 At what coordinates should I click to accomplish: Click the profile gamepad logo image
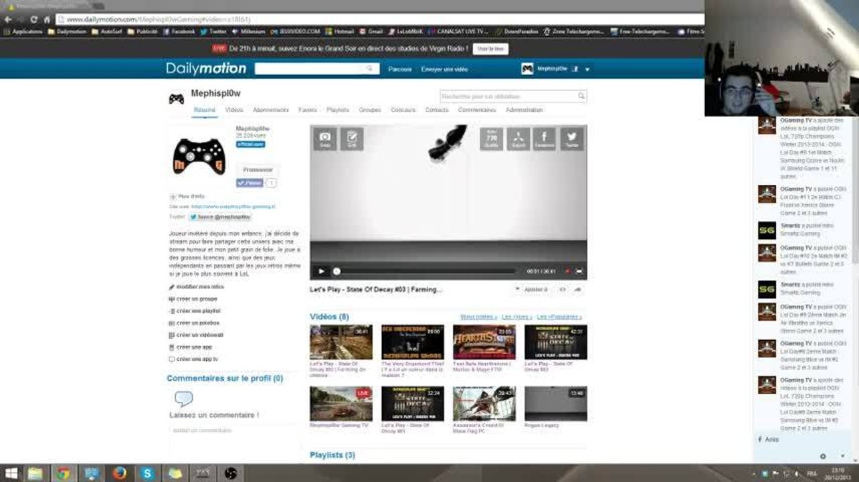coord(199,156)
